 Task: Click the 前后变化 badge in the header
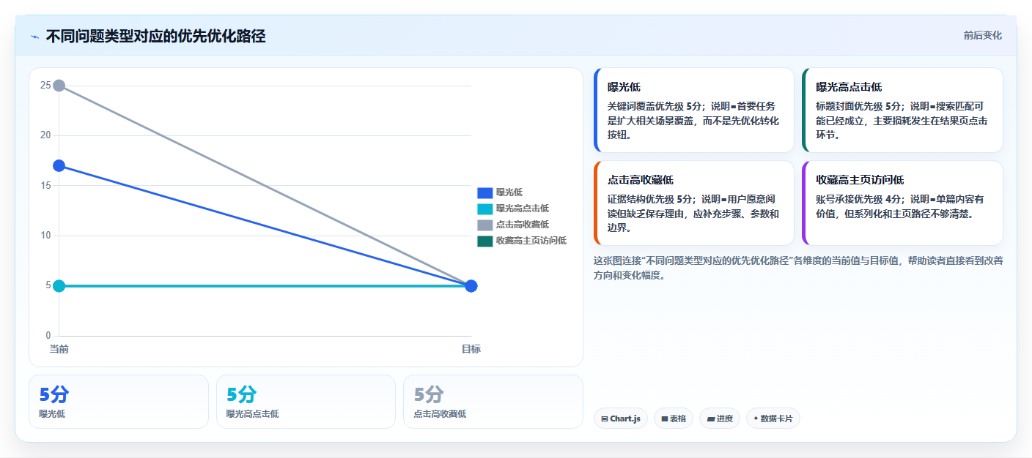click(982, 36)
